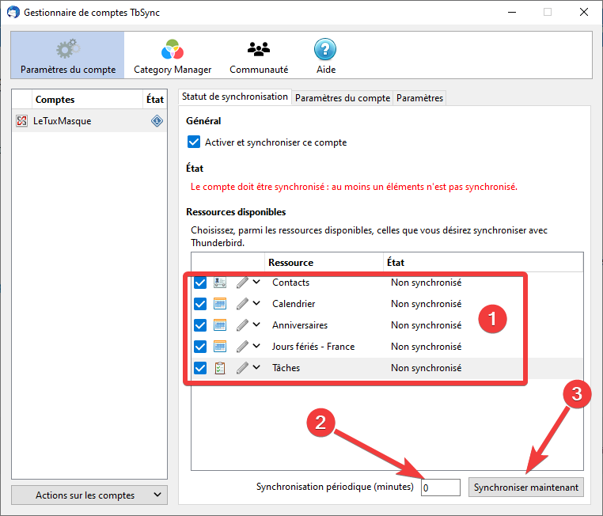Click Non synchronisé status of Contacts
Image resolution: width=603 pixels, height=516 pixels.
click(x=426, y=283)
